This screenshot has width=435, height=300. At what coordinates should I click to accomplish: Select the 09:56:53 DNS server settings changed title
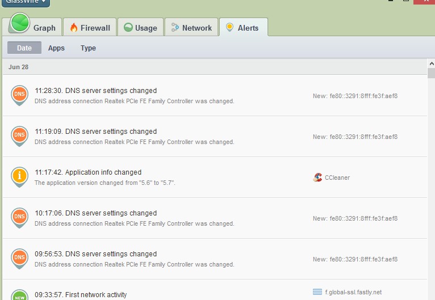[96, 253]
